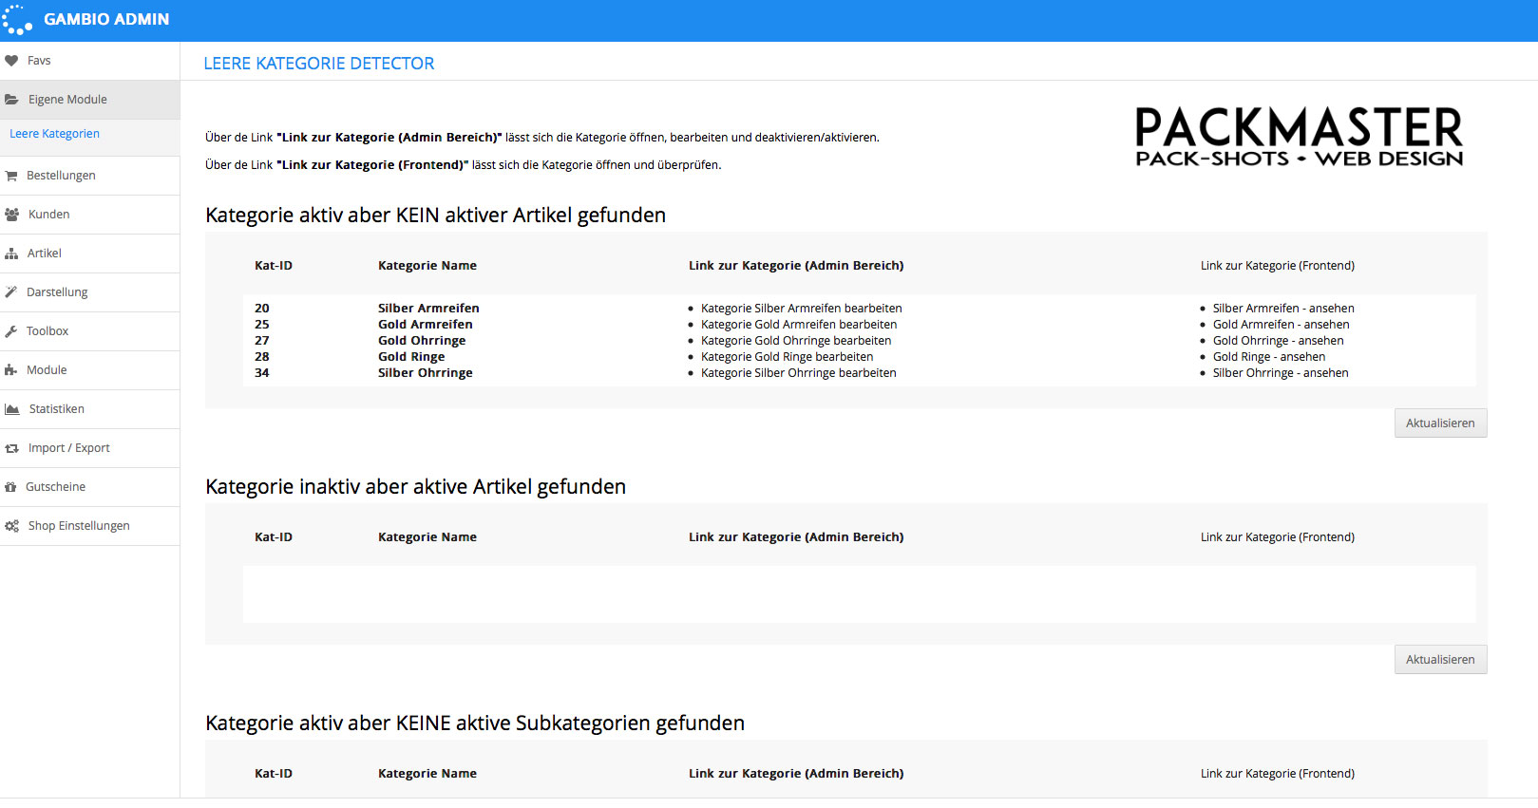The width and height of the screenshot is (1538, 808).
Task: Expand the Darstellung menu section
Action: 57,292
